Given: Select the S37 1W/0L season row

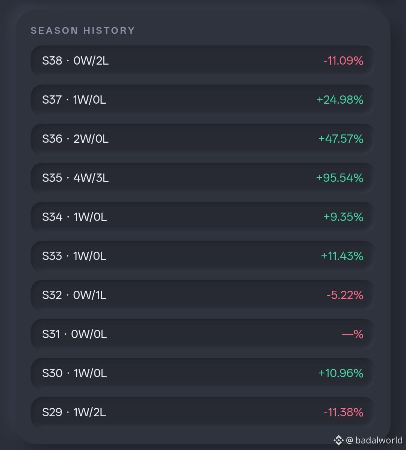Looking at the screenshot, I should (203, 100).
